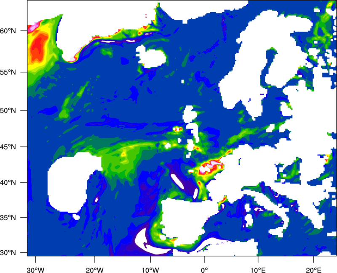Click the 60°N latitude label
The width and height of the screenshot is (337, 273).
(x=8, y=31)
